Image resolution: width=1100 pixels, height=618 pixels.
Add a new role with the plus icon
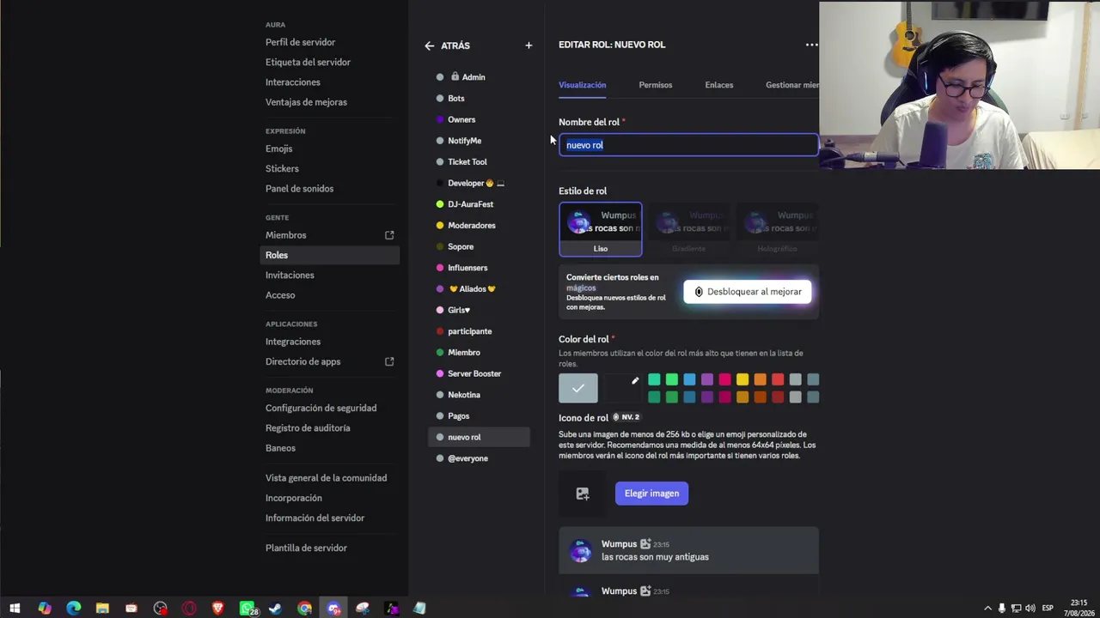pyautogui.click(x=529, y=45)
